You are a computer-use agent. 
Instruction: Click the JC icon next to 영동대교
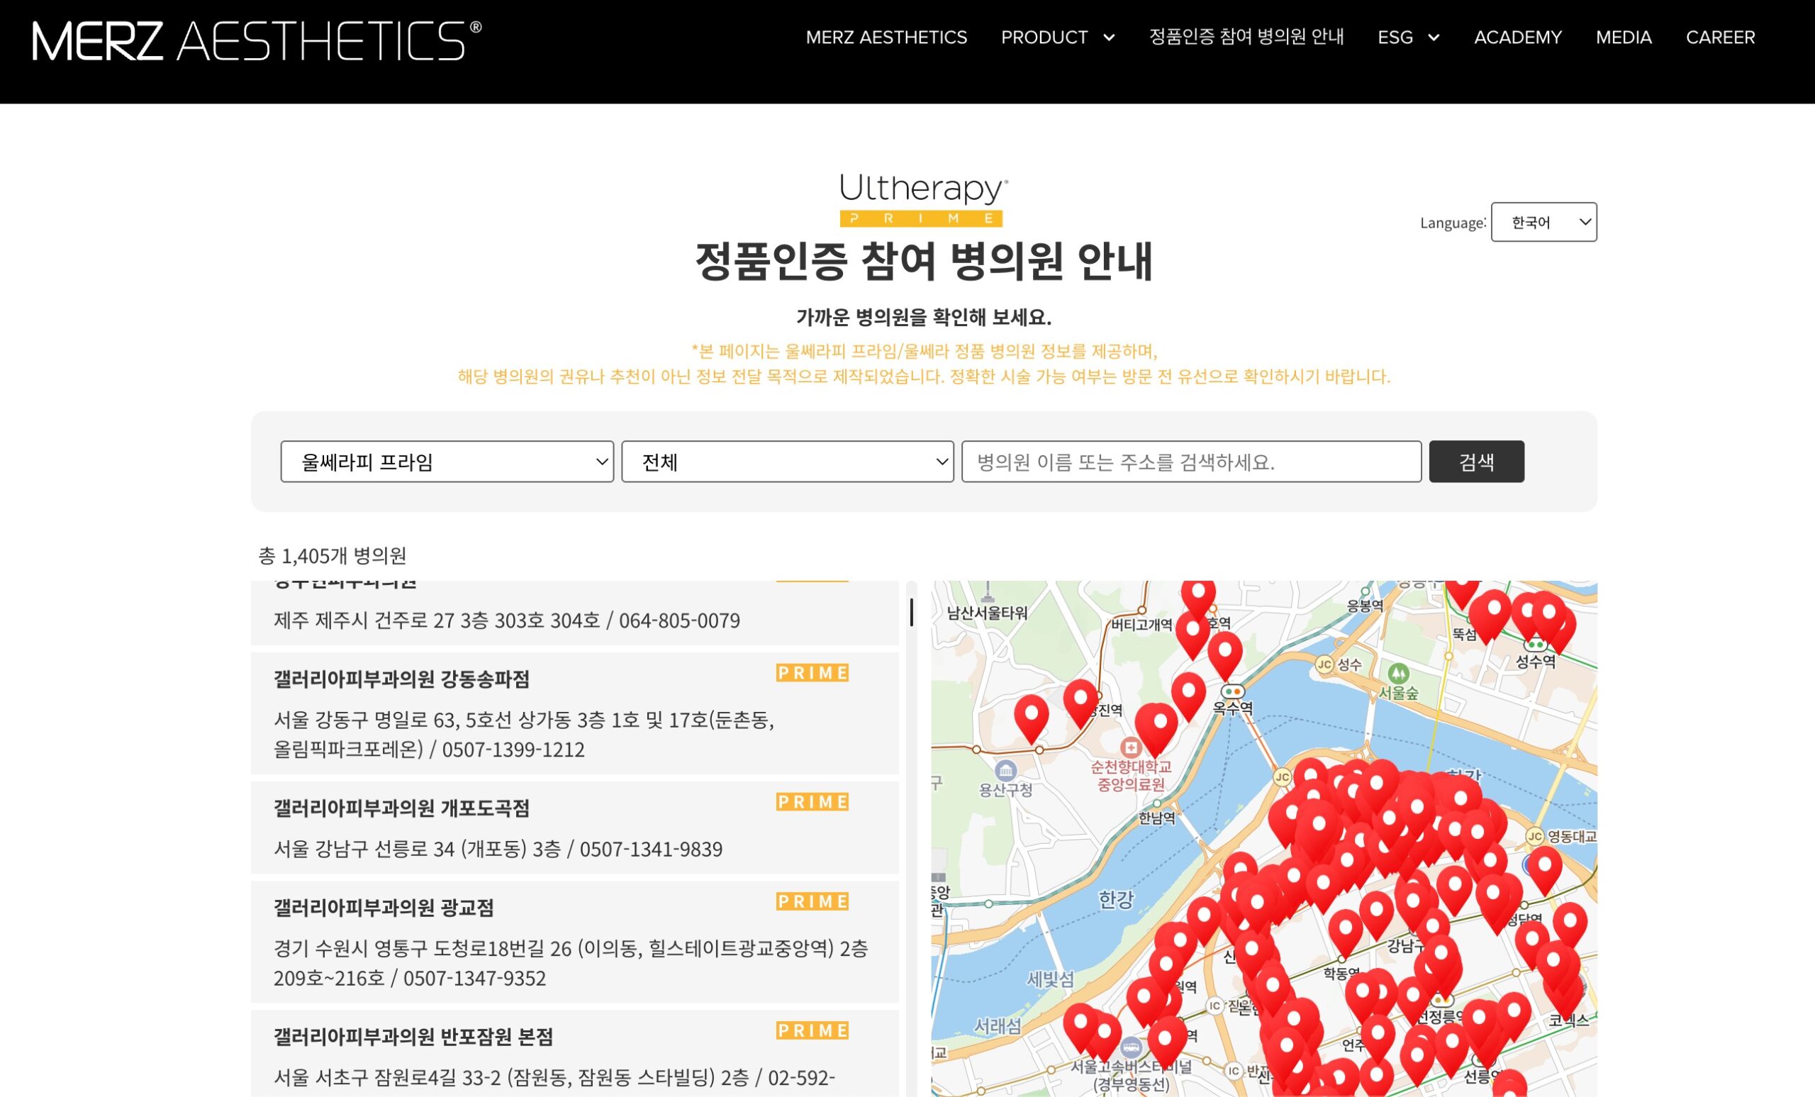1535,836
